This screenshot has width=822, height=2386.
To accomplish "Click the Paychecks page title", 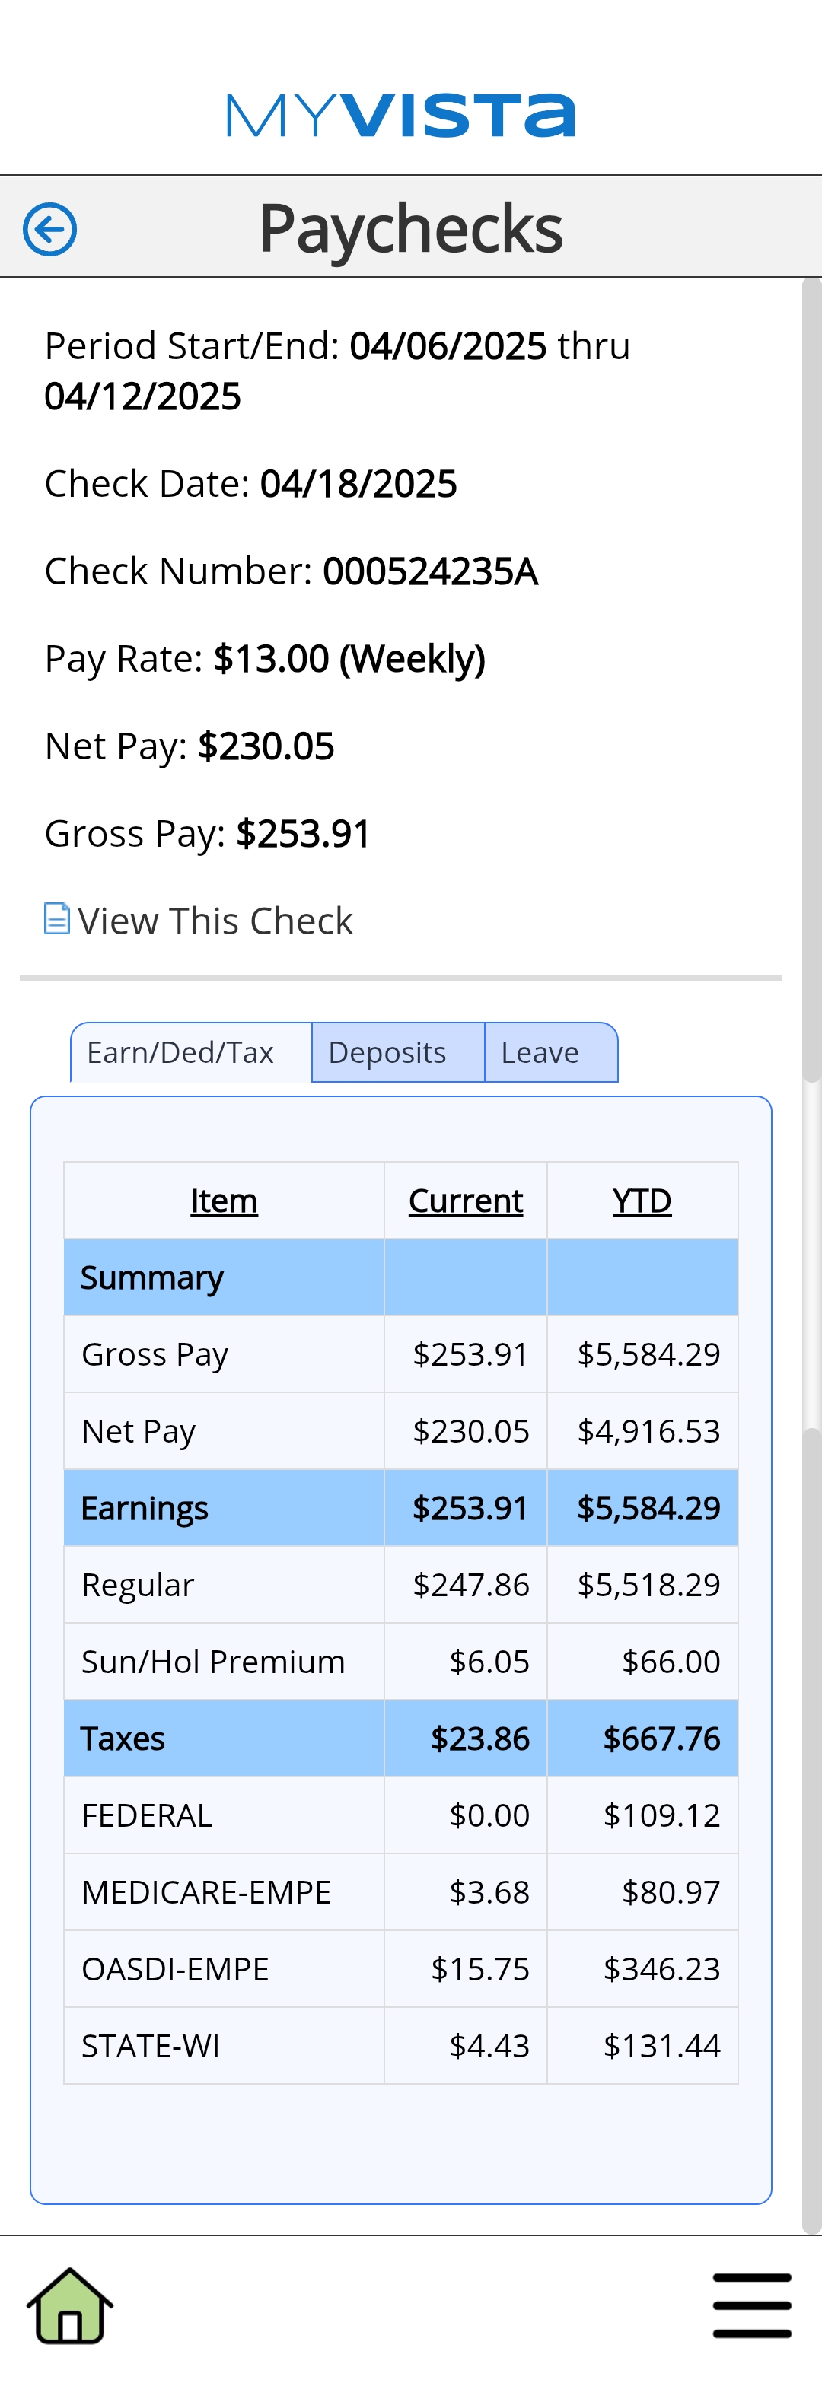I will pos(410,227).
